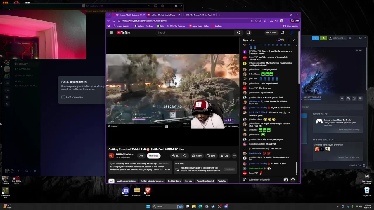The image size is (374, 210).
Task: Open Steam game settings gear icon
Action: pos(342,99)
